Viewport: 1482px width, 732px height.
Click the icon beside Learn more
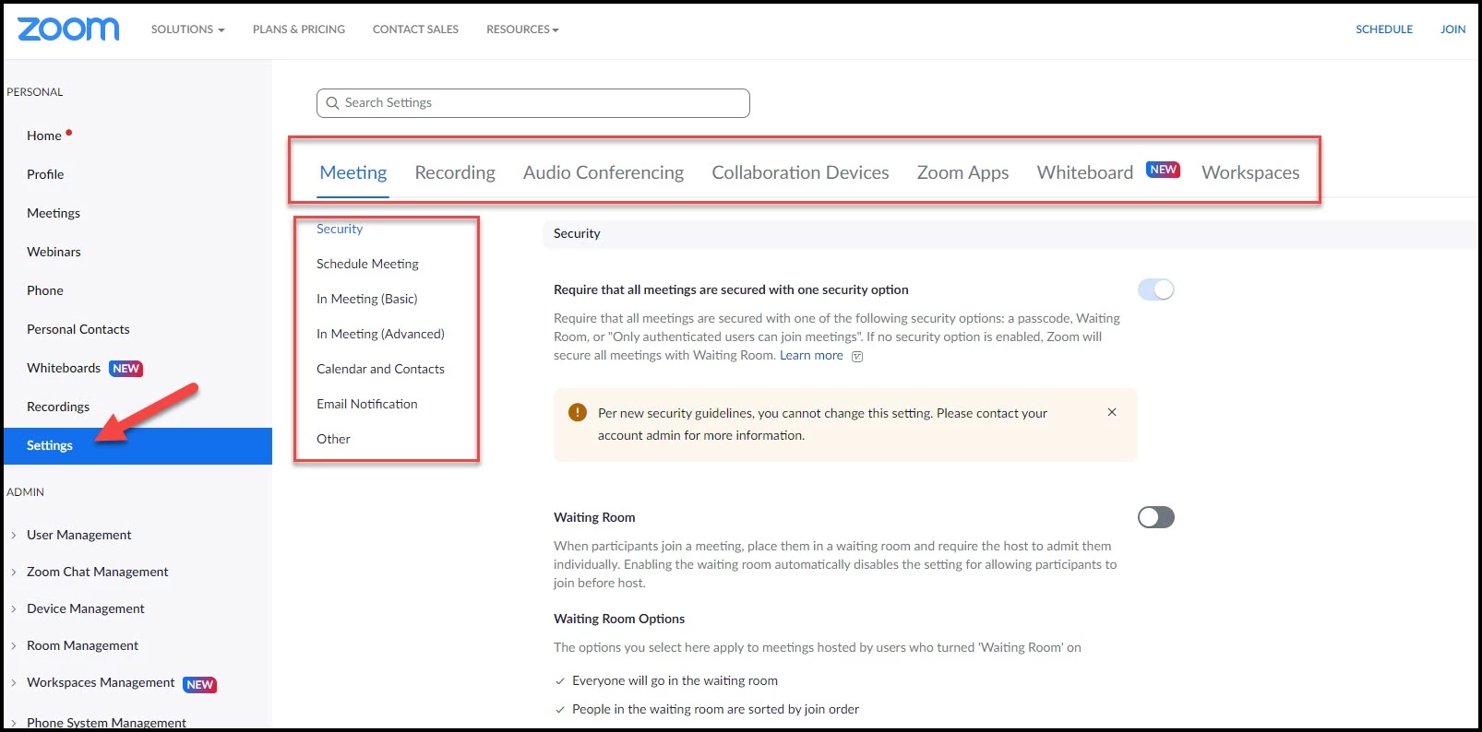click(x=857, y=357)
